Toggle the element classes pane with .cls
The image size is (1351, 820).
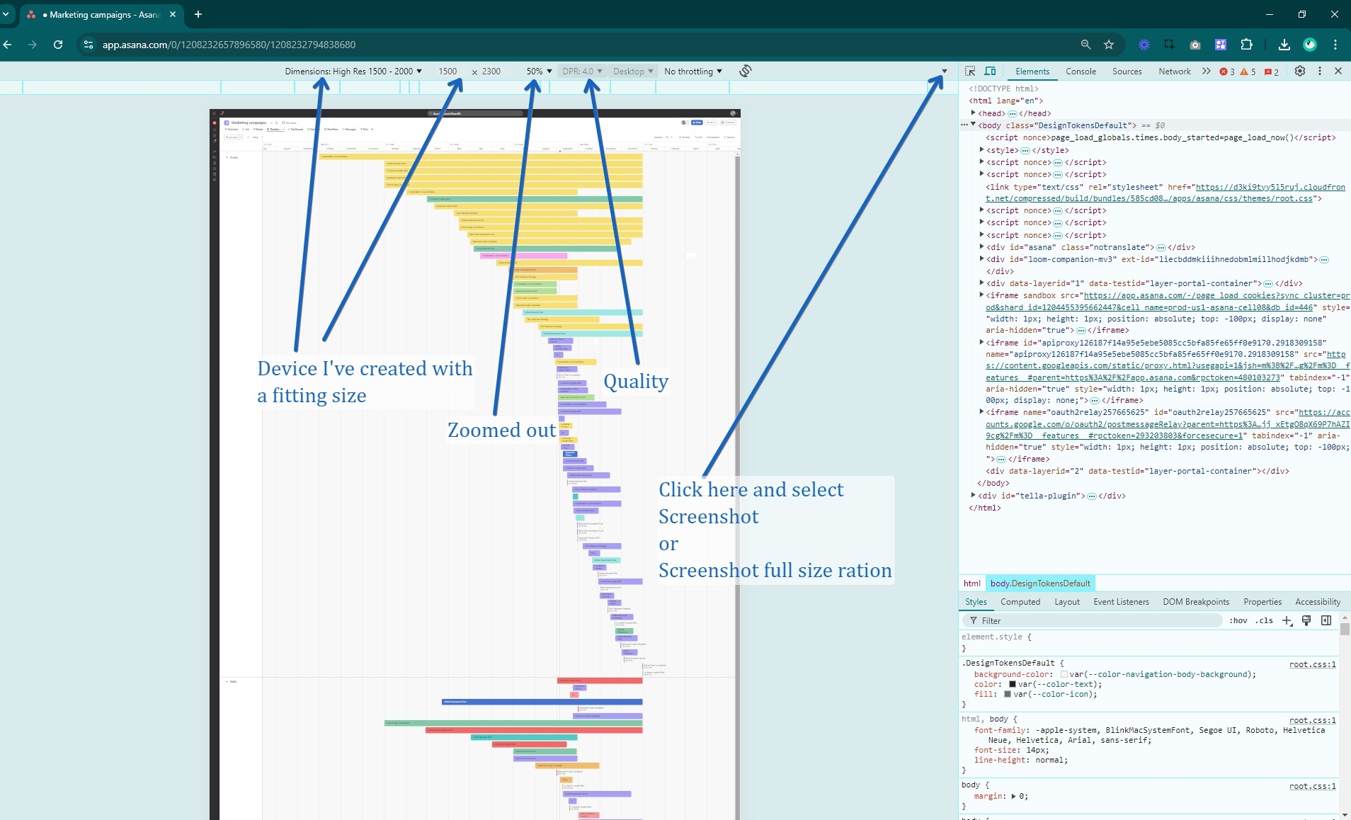point(1264,621)
